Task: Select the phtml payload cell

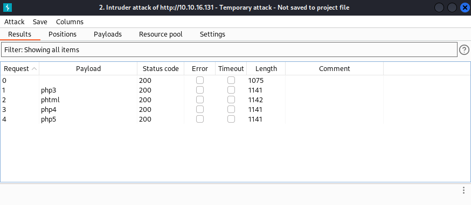Action: point(88,100)
